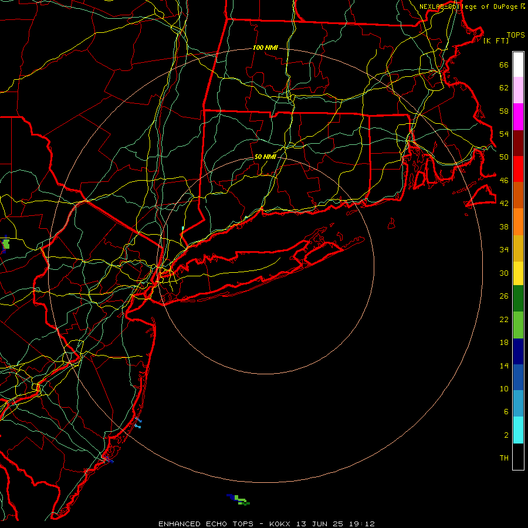Click the dark red (maroon) legend swatch
Screen dimensions: 528x528
click(x=518, y=143)
